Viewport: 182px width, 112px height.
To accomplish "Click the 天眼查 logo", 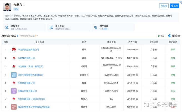I will (174, 36).
